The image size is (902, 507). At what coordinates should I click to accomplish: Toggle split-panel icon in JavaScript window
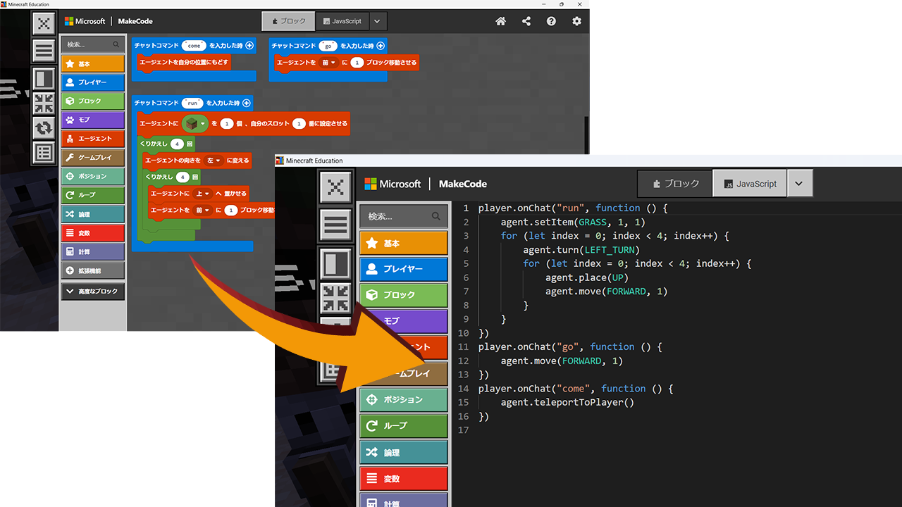(x=337, y=263)
